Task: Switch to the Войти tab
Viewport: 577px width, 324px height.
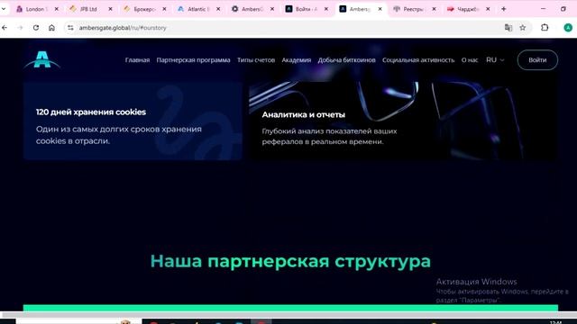Action: [307, 9]
